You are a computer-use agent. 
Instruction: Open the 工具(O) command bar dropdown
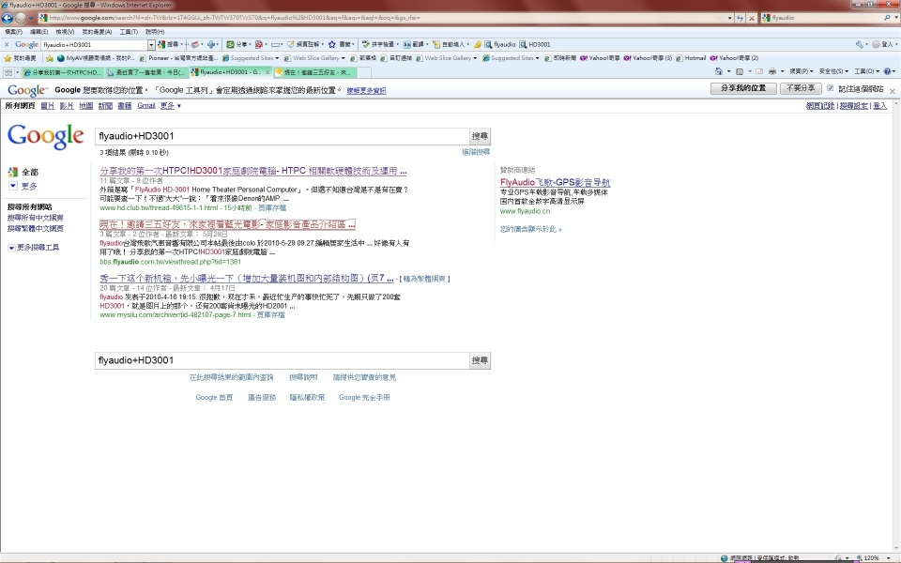[866, 71]
